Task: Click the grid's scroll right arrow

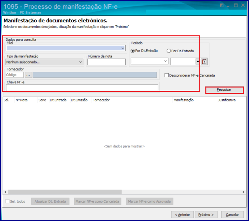Action: pos(243,192)
